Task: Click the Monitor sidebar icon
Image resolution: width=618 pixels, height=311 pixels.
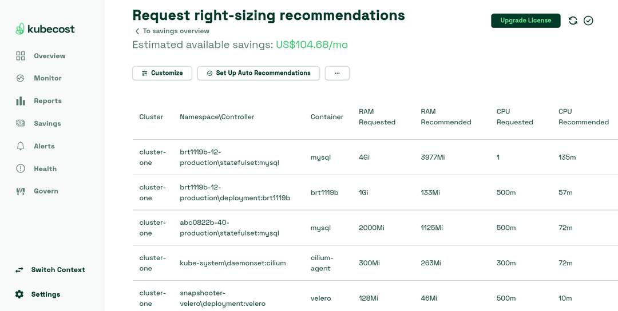Action: pyautogui.click(x=21, y=78)
